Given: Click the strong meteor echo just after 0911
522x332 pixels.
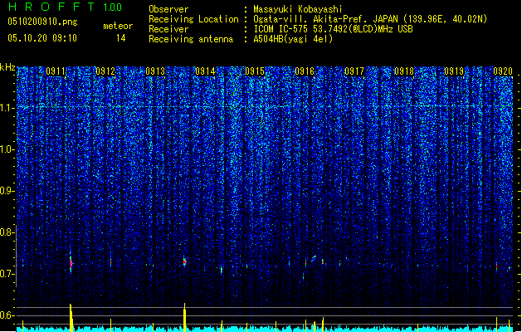Looking at the screenshot, I should (x=71, y=263).
